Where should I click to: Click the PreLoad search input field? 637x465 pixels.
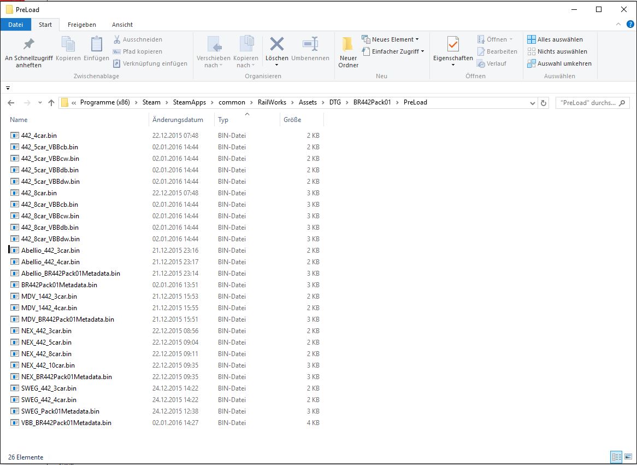(588, 103)
